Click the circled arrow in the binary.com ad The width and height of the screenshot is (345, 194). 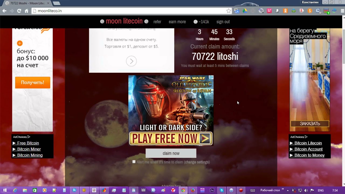click(x=131, y=61)
